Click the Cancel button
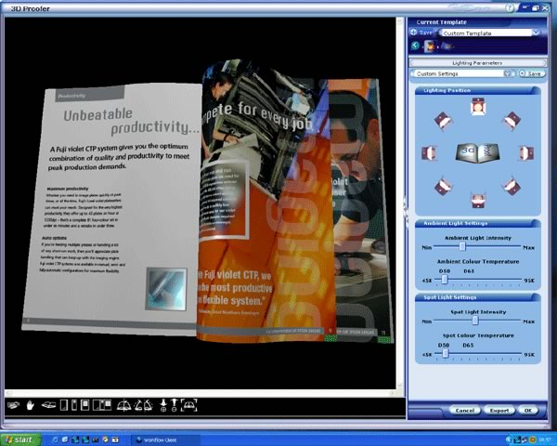This screenshot has height=446, width=557. 465,411
